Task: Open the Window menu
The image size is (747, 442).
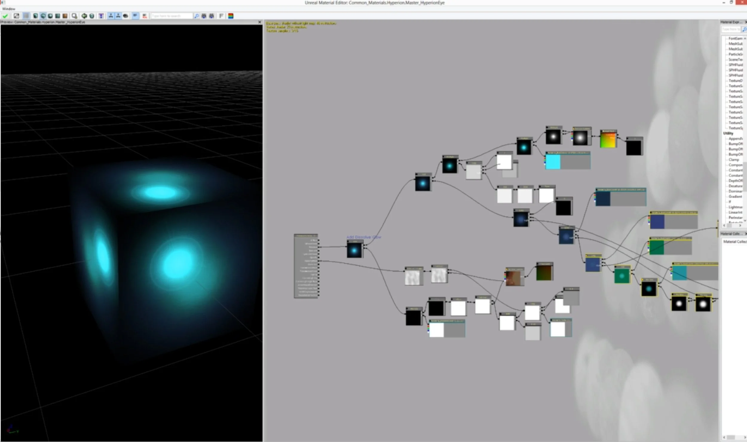Action: click(x=8, y=9)
